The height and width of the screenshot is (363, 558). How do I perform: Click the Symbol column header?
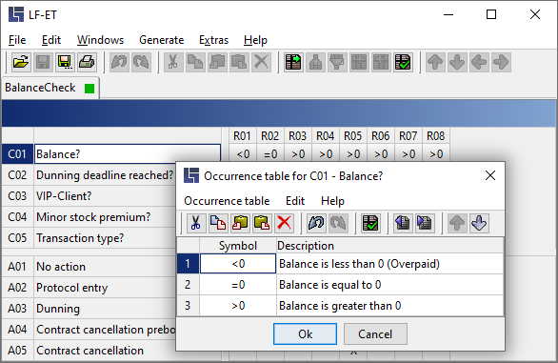pyautogui.click(x=238, y=246)
